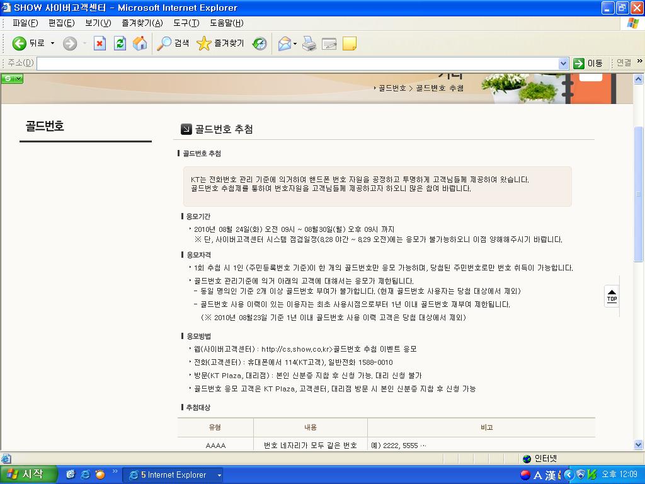This screenshot has height=484, width=645.
Task: Expand the mail dropdown arrow
Action: click(295, 43)
